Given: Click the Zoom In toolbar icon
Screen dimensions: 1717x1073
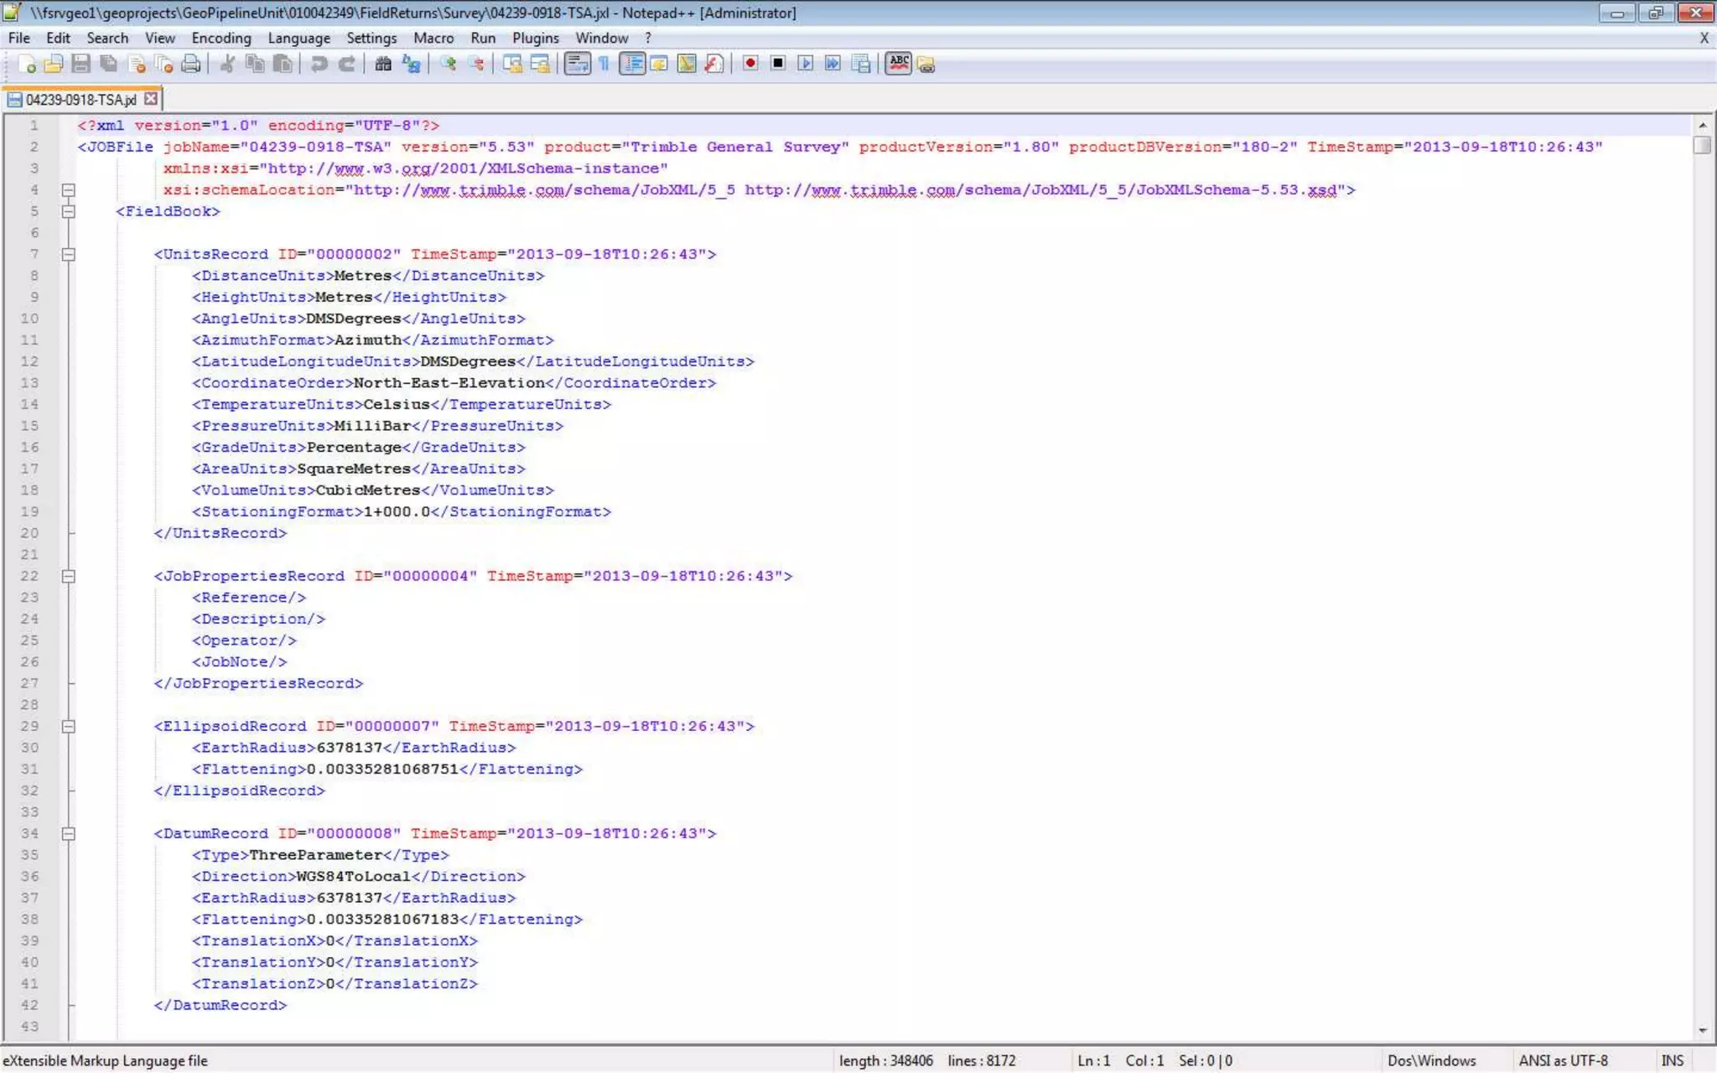Looking at the screenshot, I should coord(449,64).
